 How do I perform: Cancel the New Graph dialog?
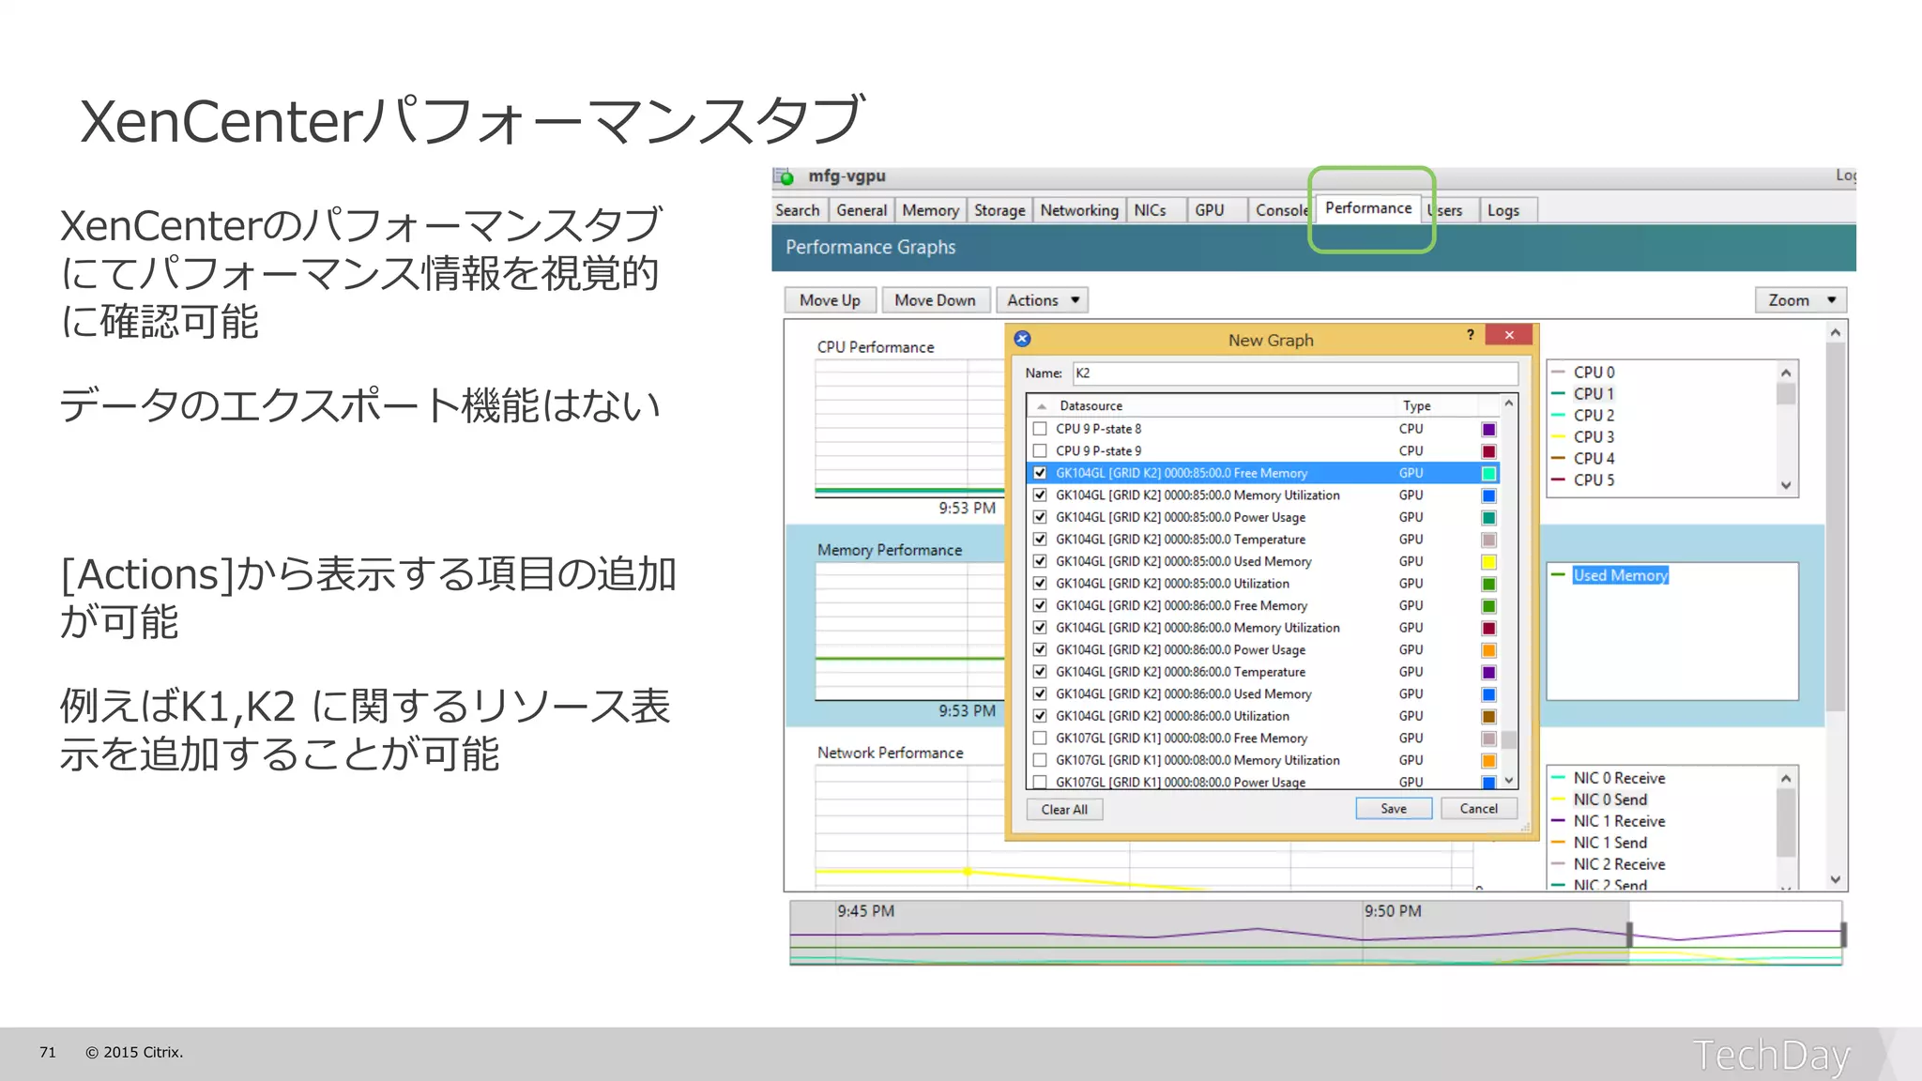(x=1479, y=808)
